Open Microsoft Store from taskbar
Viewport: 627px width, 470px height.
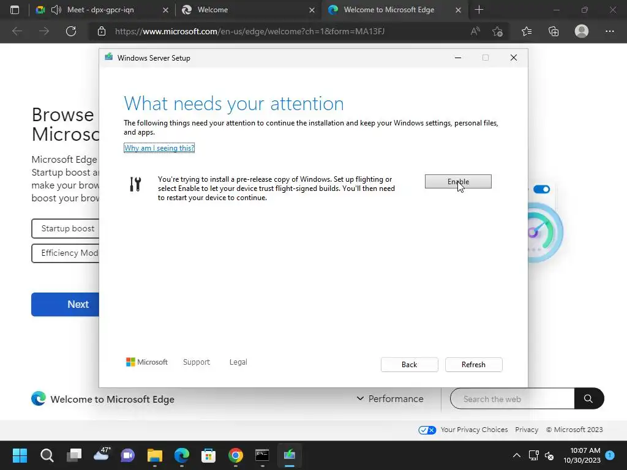[208, 455]
